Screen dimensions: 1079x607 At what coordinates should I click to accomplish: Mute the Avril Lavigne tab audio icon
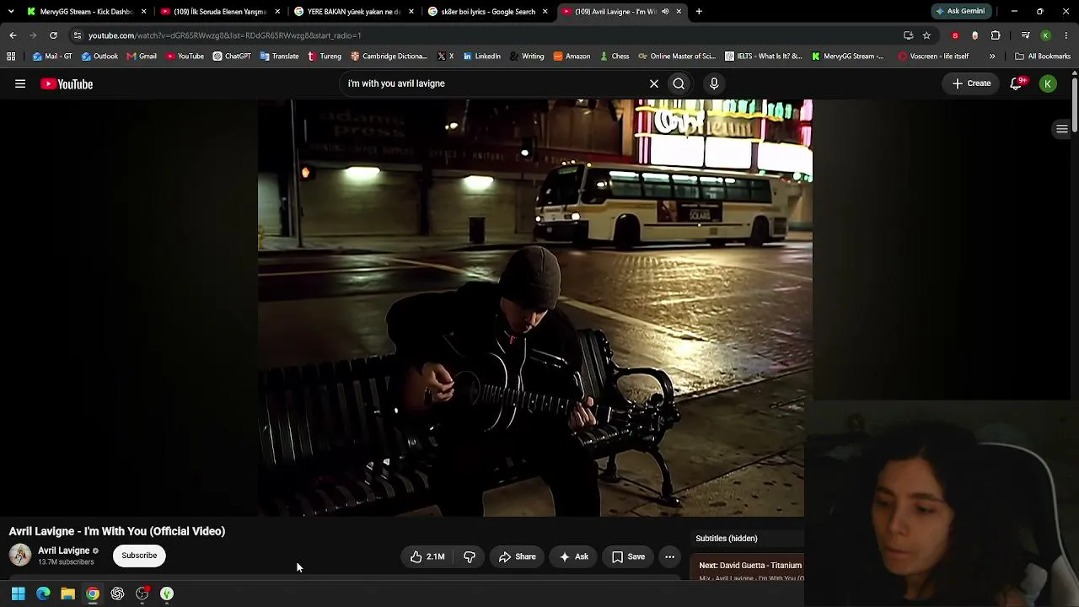point(665,12)
